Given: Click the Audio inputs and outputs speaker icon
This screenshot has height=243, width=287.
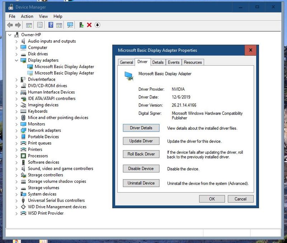Looking at the screenshot, I should (23, 41).
